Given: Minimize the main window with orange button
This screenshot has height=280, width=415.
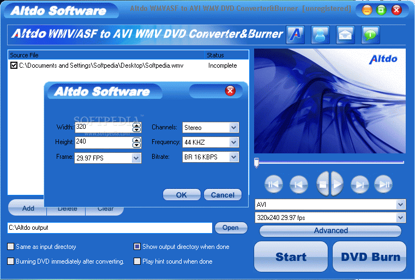Looking at the screenshot, I should [x=367, y=10].
